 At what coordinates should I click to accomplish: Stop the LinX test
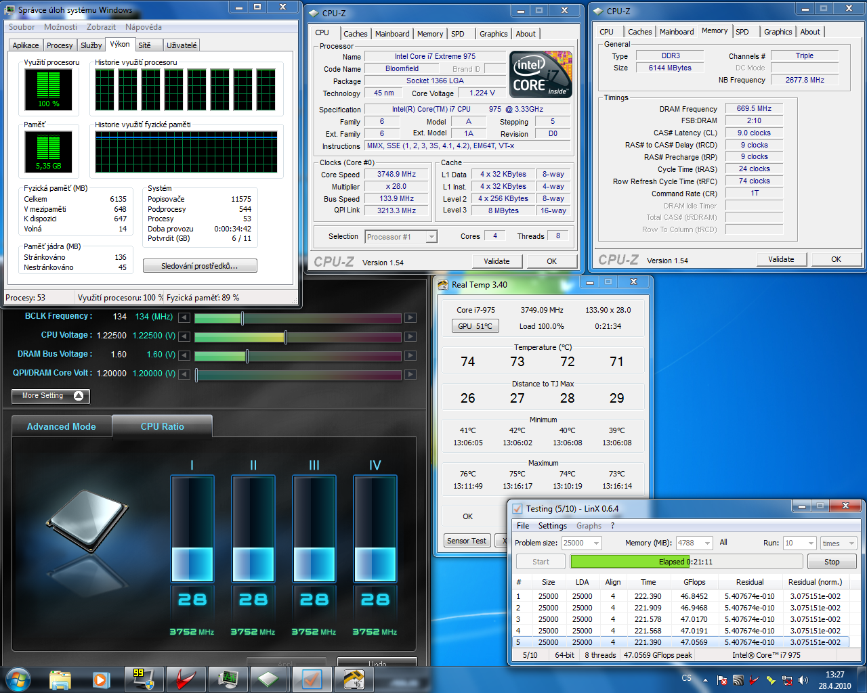(x=832, y=562)
